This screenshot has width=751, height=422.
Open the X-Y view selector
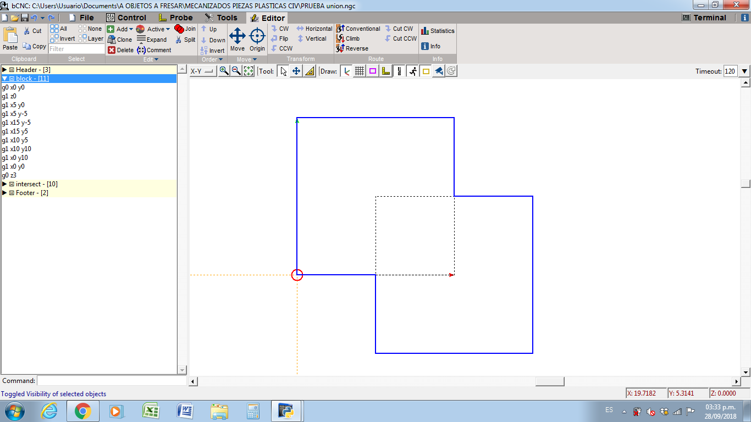point(203,71)
